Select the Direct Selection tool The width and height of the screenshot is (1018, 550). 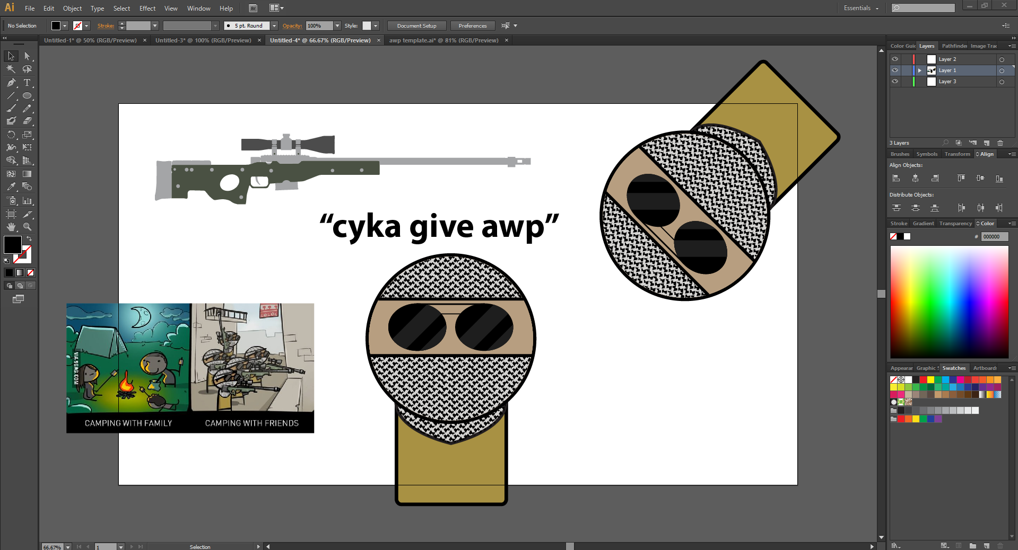(27, 56)
